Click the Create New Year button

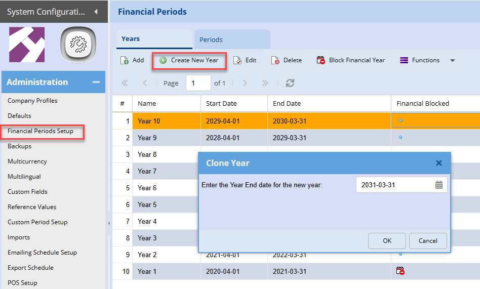click(189, 60)
